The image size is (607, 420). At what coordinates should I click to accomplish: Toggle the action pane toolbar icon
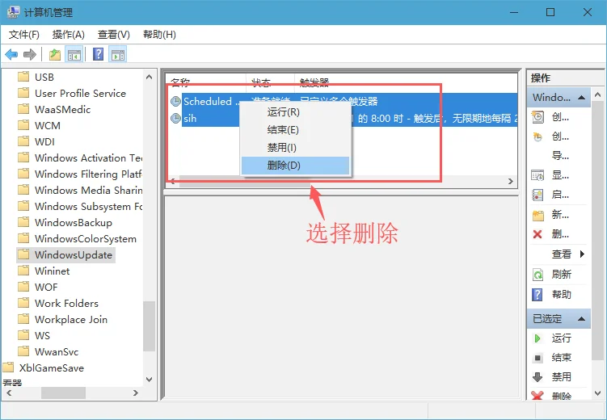click(x=118, y=55)
